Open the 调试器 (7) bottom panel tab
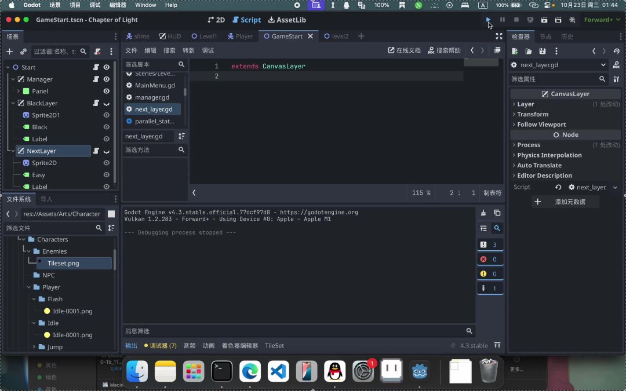 pos(161,346)
